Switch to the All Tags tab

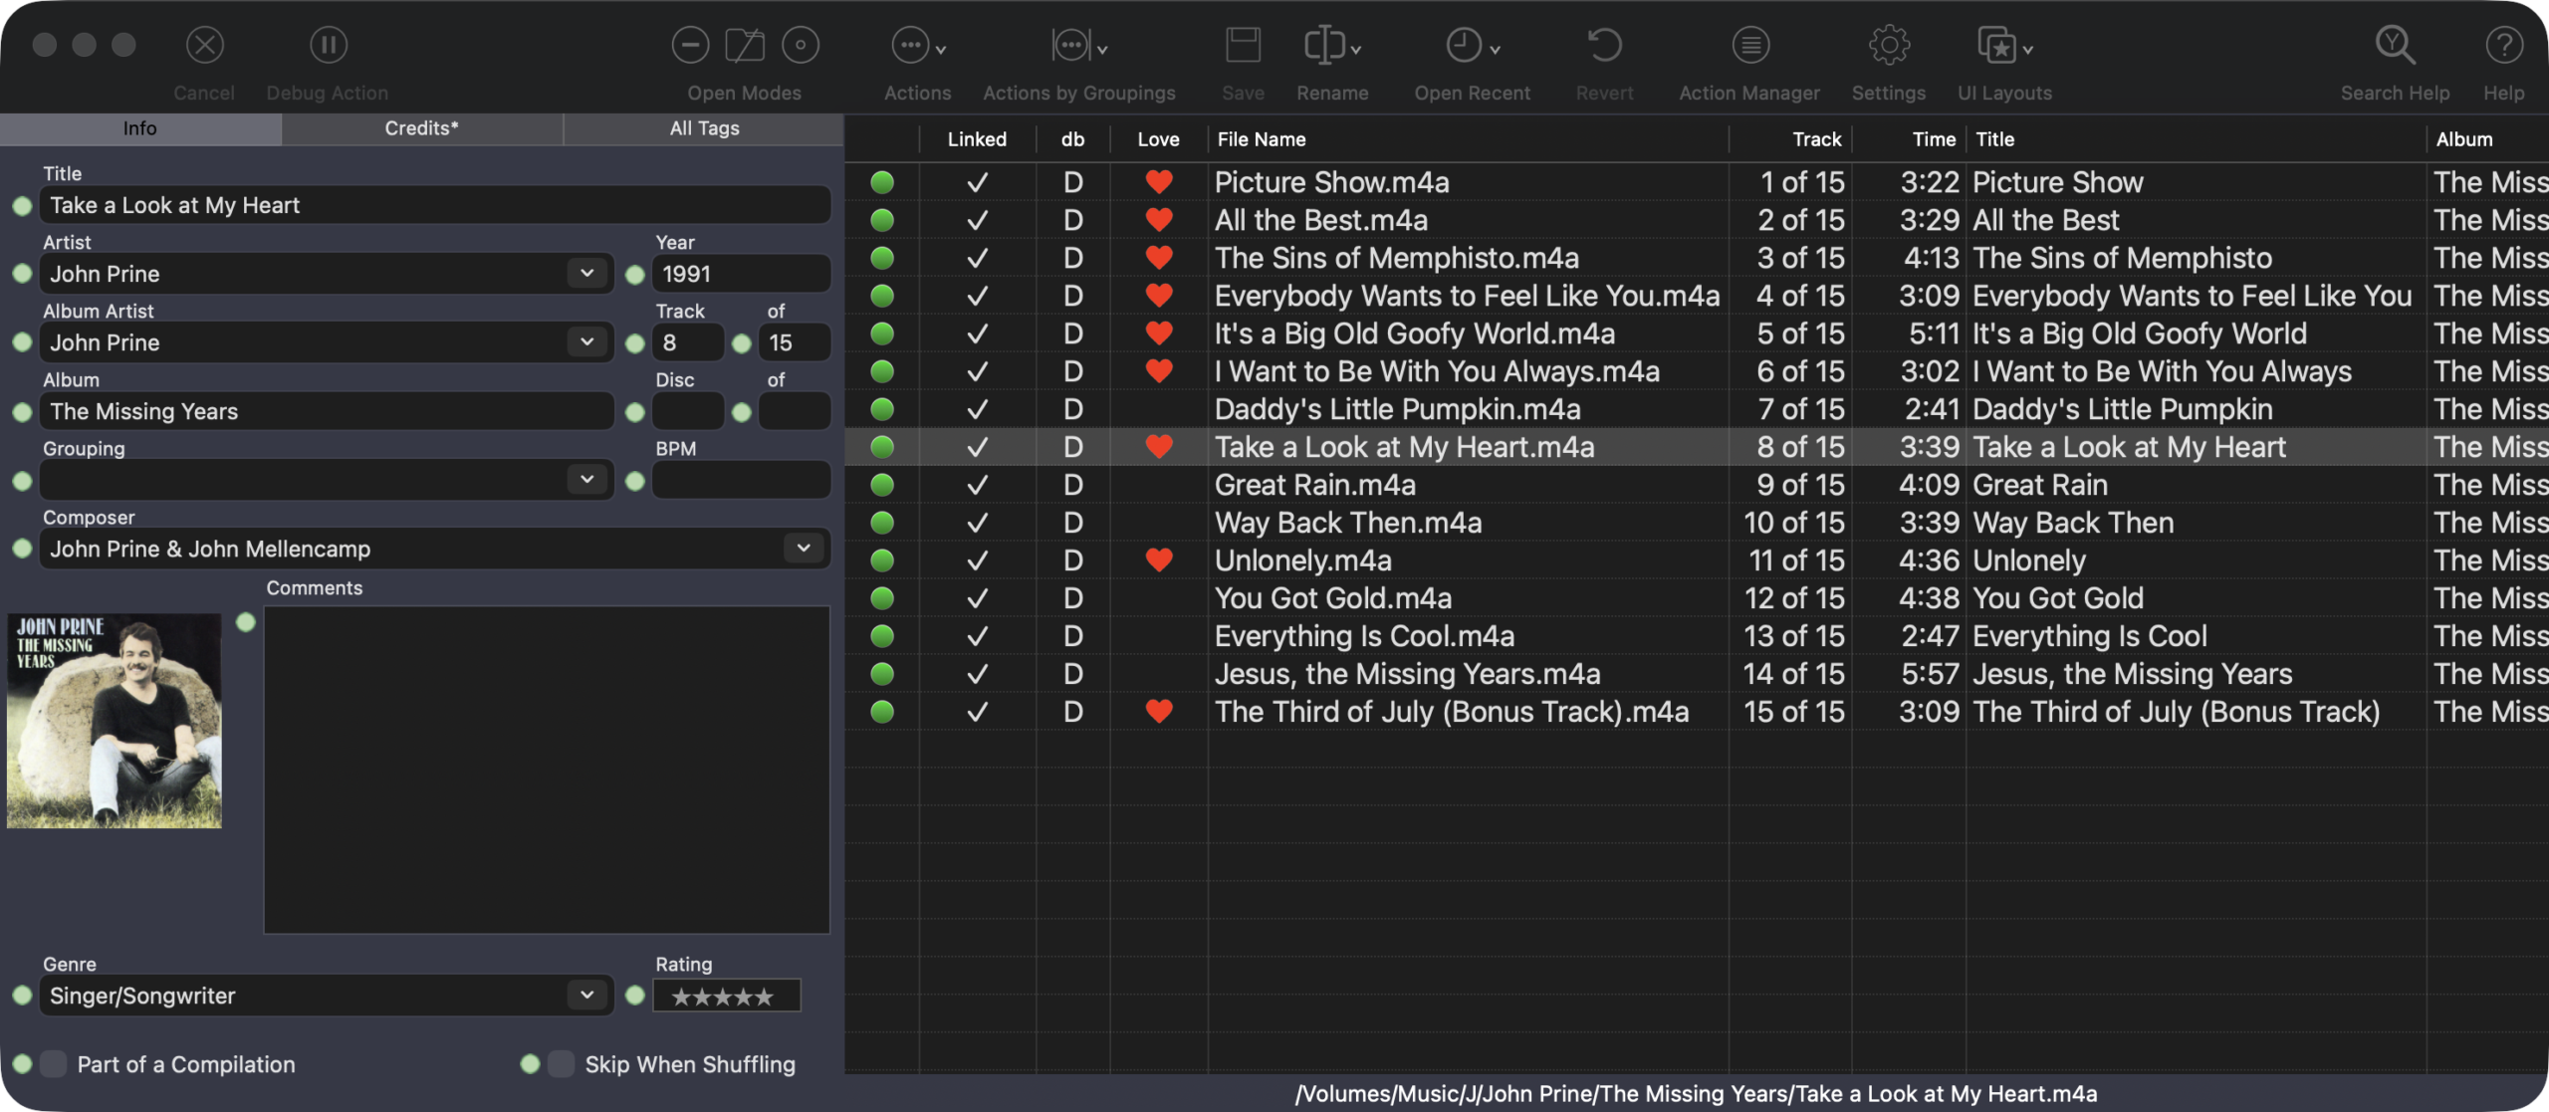[704, 128]
